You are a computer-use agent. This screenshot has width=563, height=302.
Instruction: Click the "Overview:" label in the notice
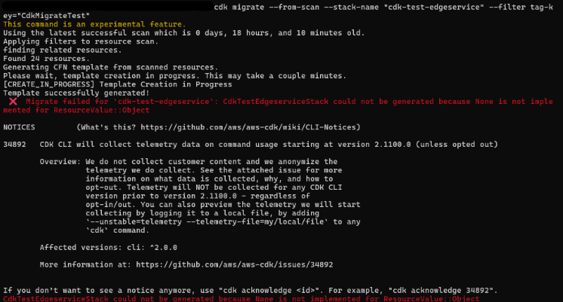(60, 162)
